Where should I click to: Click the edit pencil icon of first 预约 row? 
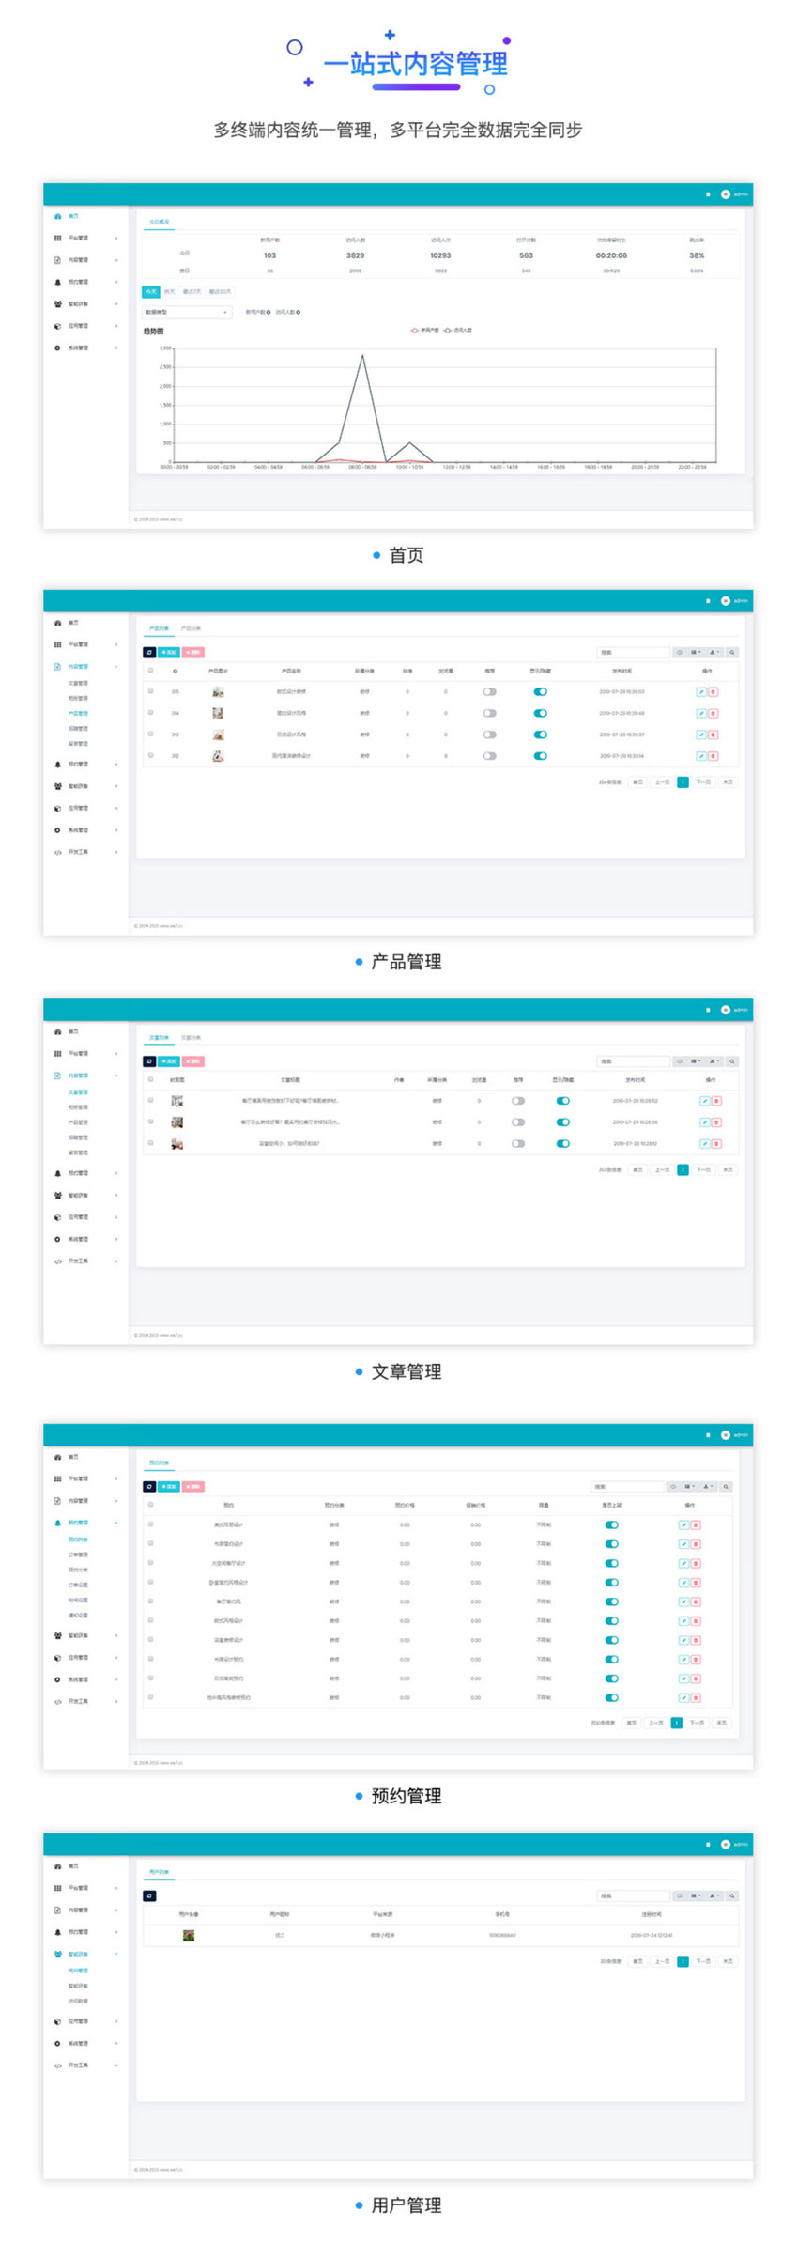683,1525
